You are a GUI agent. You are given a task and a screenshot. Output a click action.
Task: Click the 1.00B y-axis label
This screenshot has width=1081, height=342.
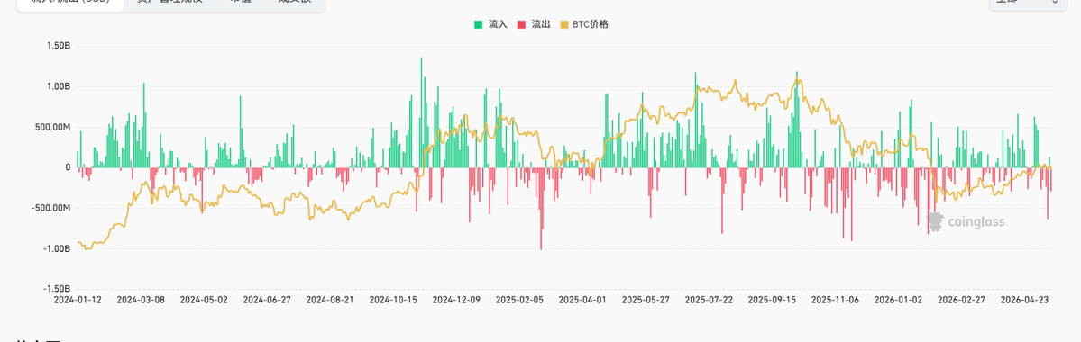pos(60,86)
